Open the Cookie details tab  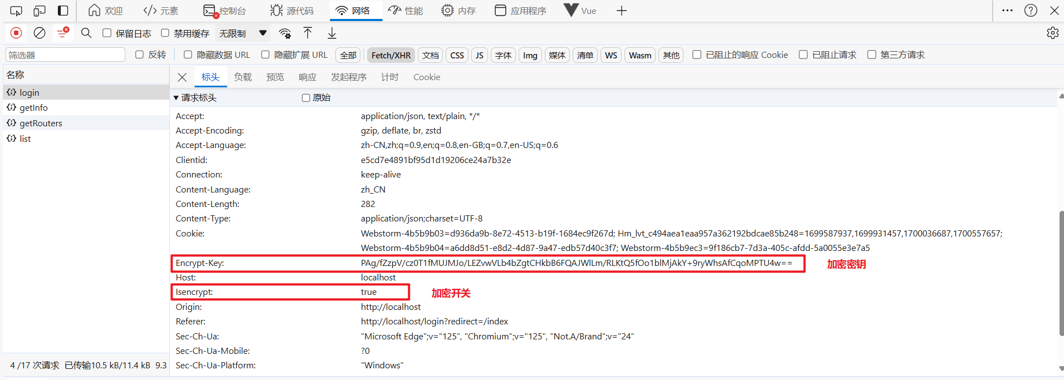click(427, 77)
